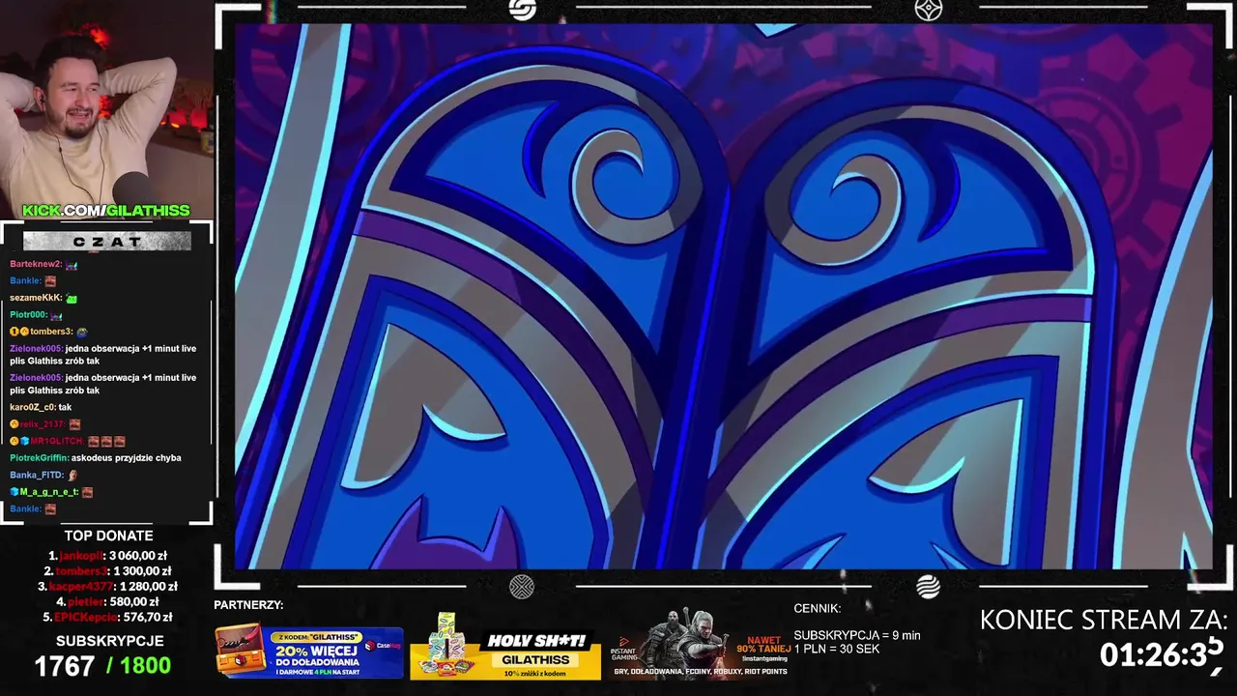Click relix_2137's emote in chat
Screen dimensions: 1237x696
(x=74, y=424)
